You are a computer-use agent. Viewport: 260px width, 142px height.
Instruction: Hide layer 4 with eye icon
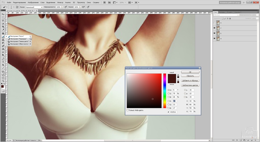click(x=214, y=39)
